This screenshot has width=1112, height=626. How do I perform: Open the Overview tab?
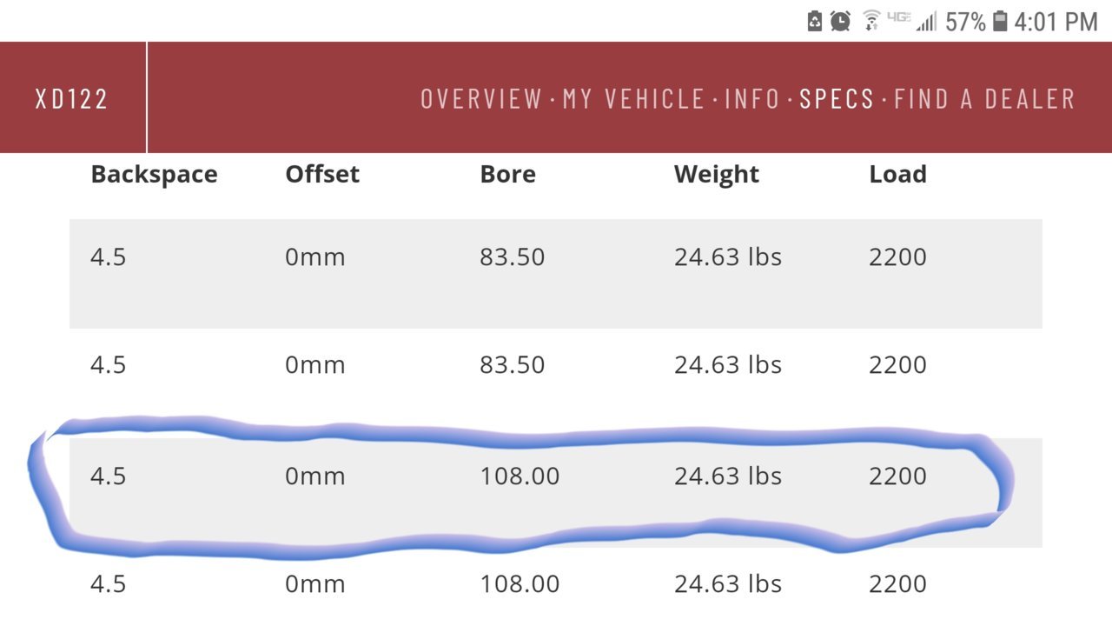tap(481, 98)
